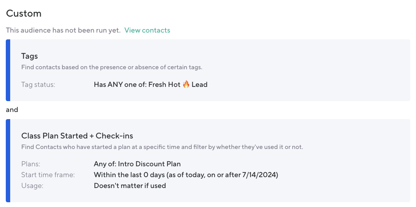This screenshot has width=416, height=207.
Task: Select the Start time frame label
Action: point(48,175)
